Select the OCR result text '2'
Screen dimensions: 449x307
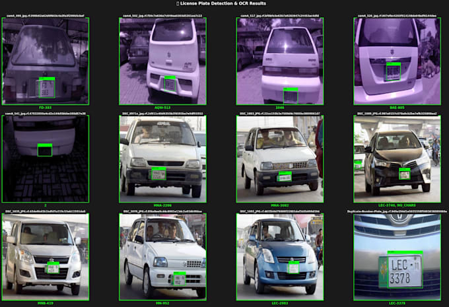(x=46, y=205)
